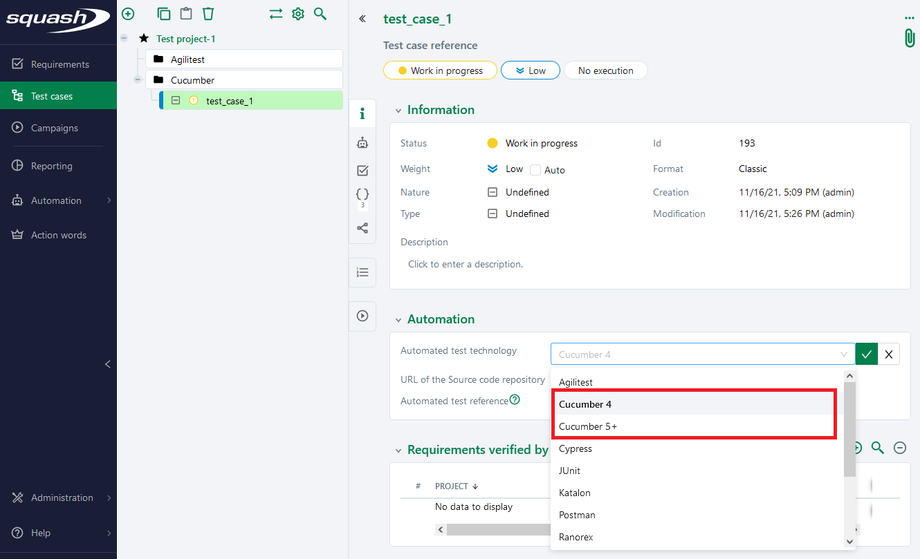Click the Work in progress status badge
The image size is (920, 559).
pos(440,70)
